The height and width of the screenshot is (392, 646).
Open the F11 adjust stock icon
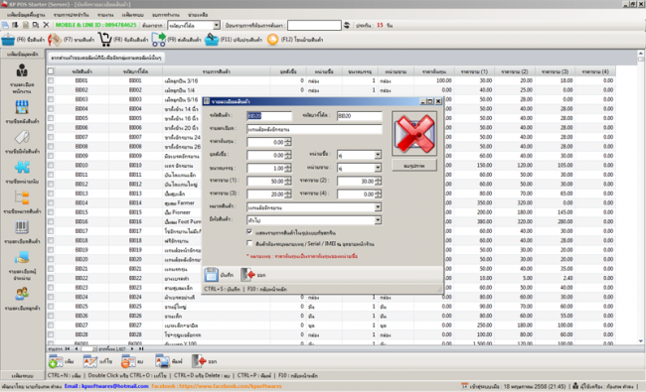coord(212,40)
